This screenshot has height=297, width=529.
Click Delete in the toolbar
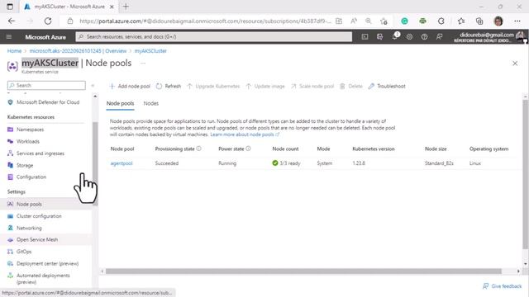point(350,86)
